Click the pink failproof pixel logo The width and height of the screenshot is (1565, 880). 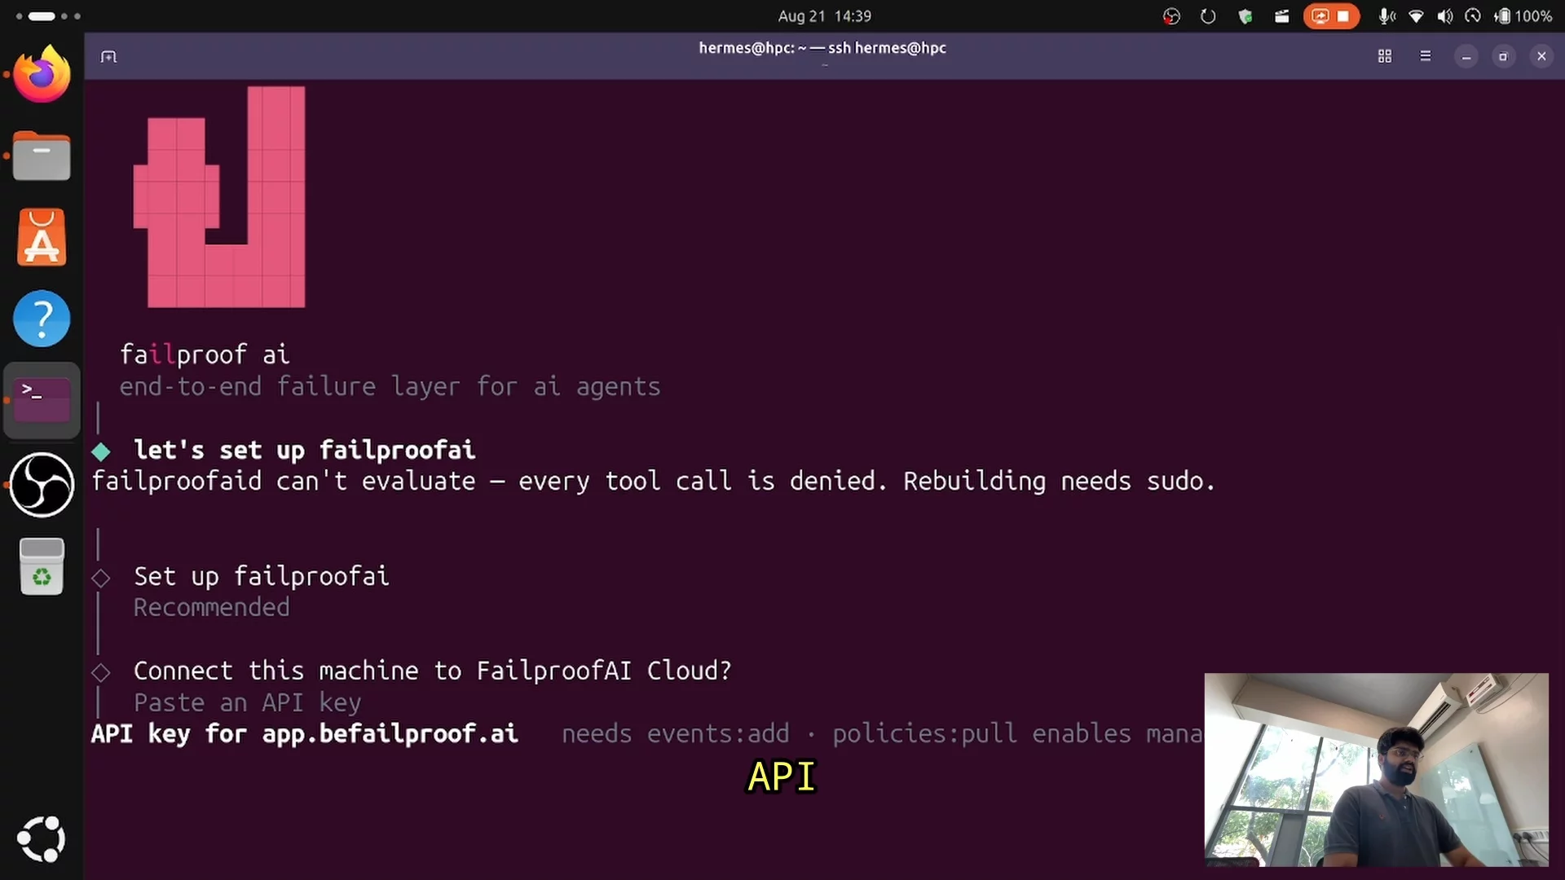point(219,197)
